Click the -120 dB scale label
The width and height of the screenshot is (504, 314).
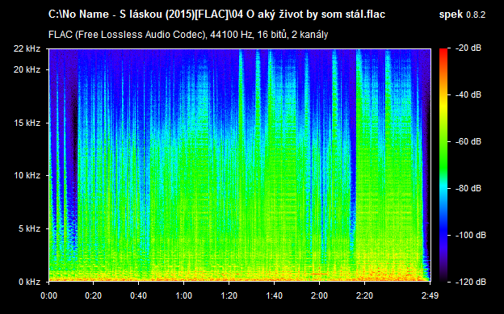point(471,282)
